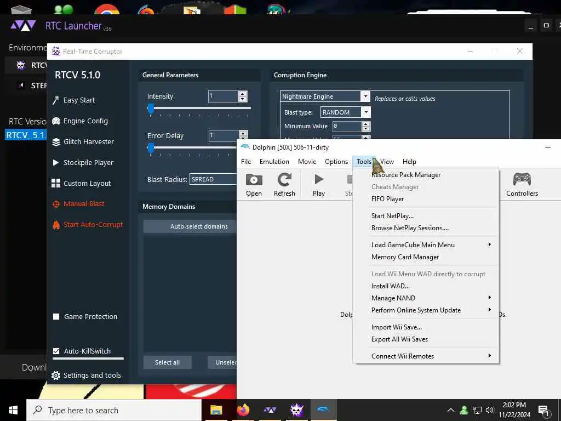Open Engine Config gauge icon
The image size is (561, 421).
click(56, 121)
